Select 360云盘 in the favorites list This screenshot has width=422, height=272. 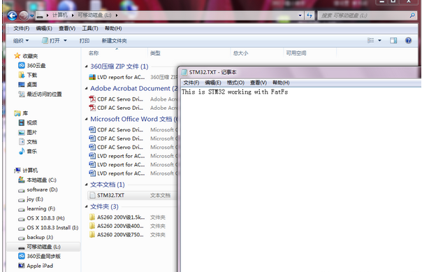pos(32,66)
